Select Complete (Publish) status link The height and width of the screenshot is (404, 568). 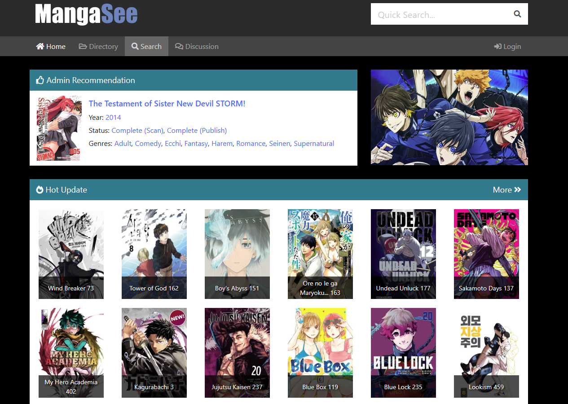(x=197, y=131)
